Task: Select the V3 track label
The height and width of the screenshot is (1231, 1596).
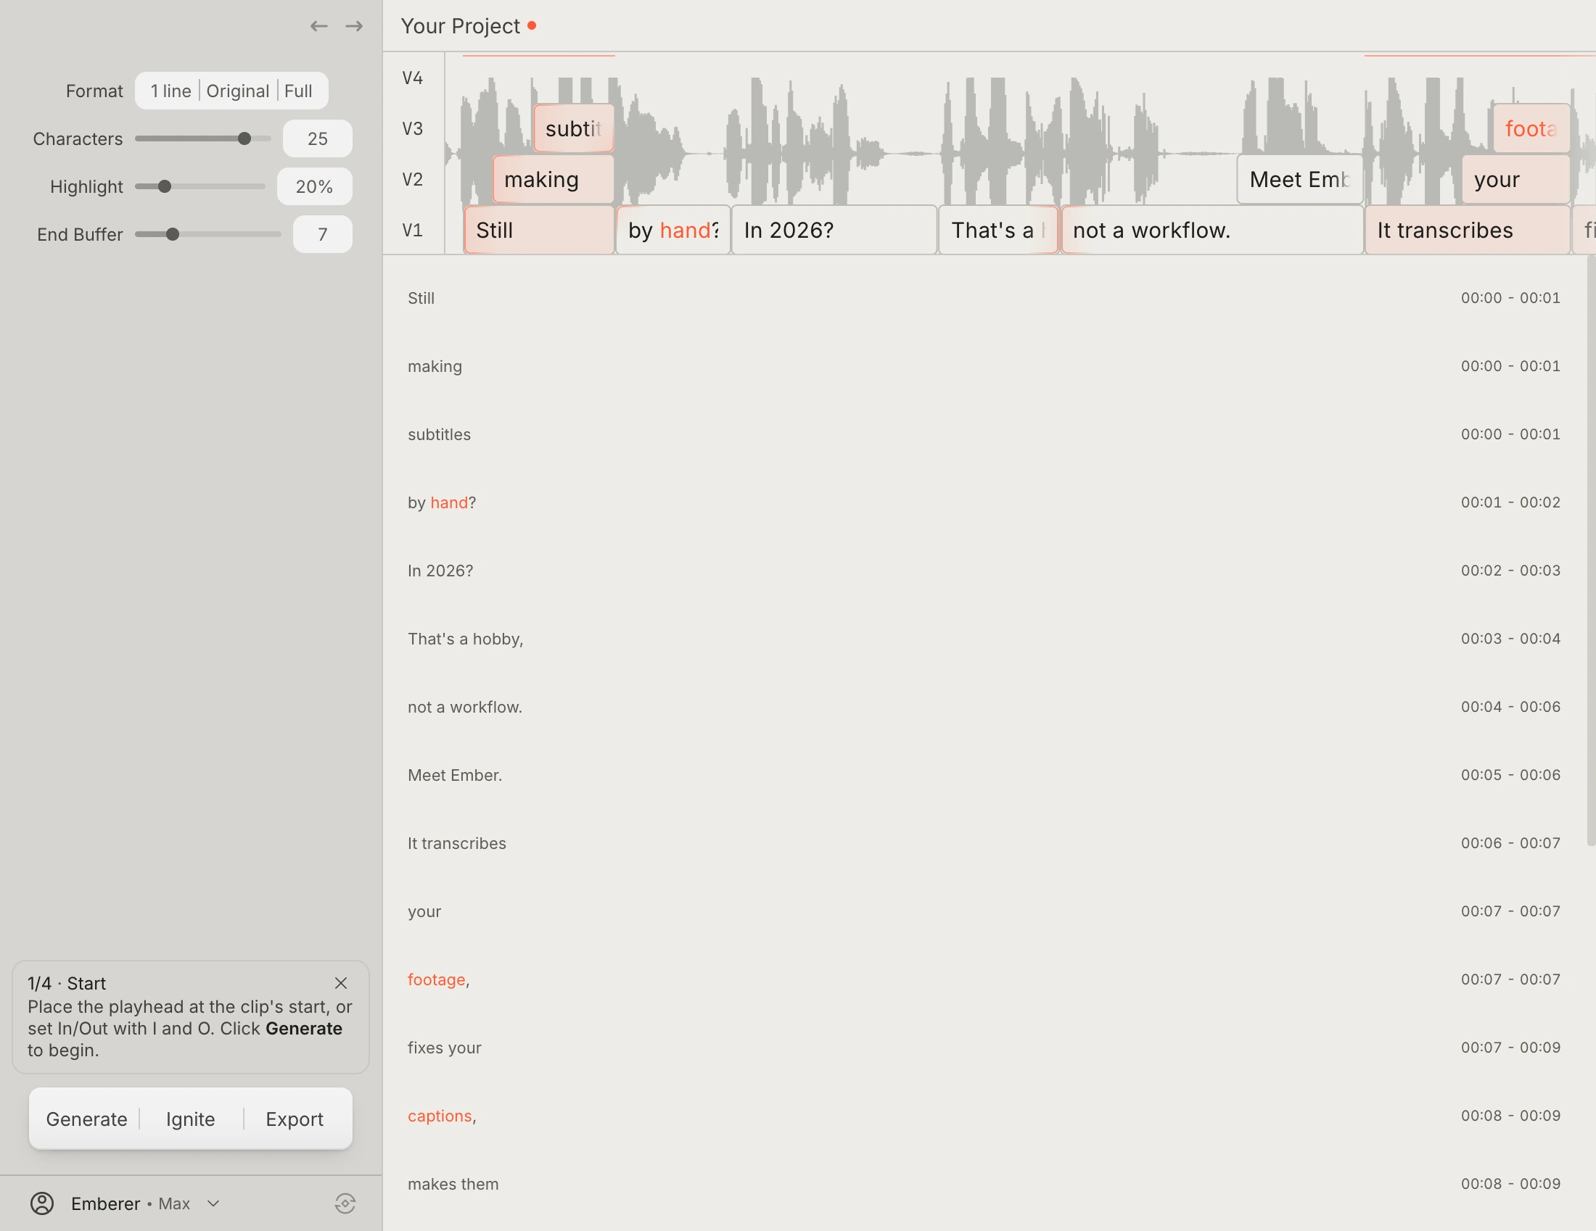Action: click(412, 128)
